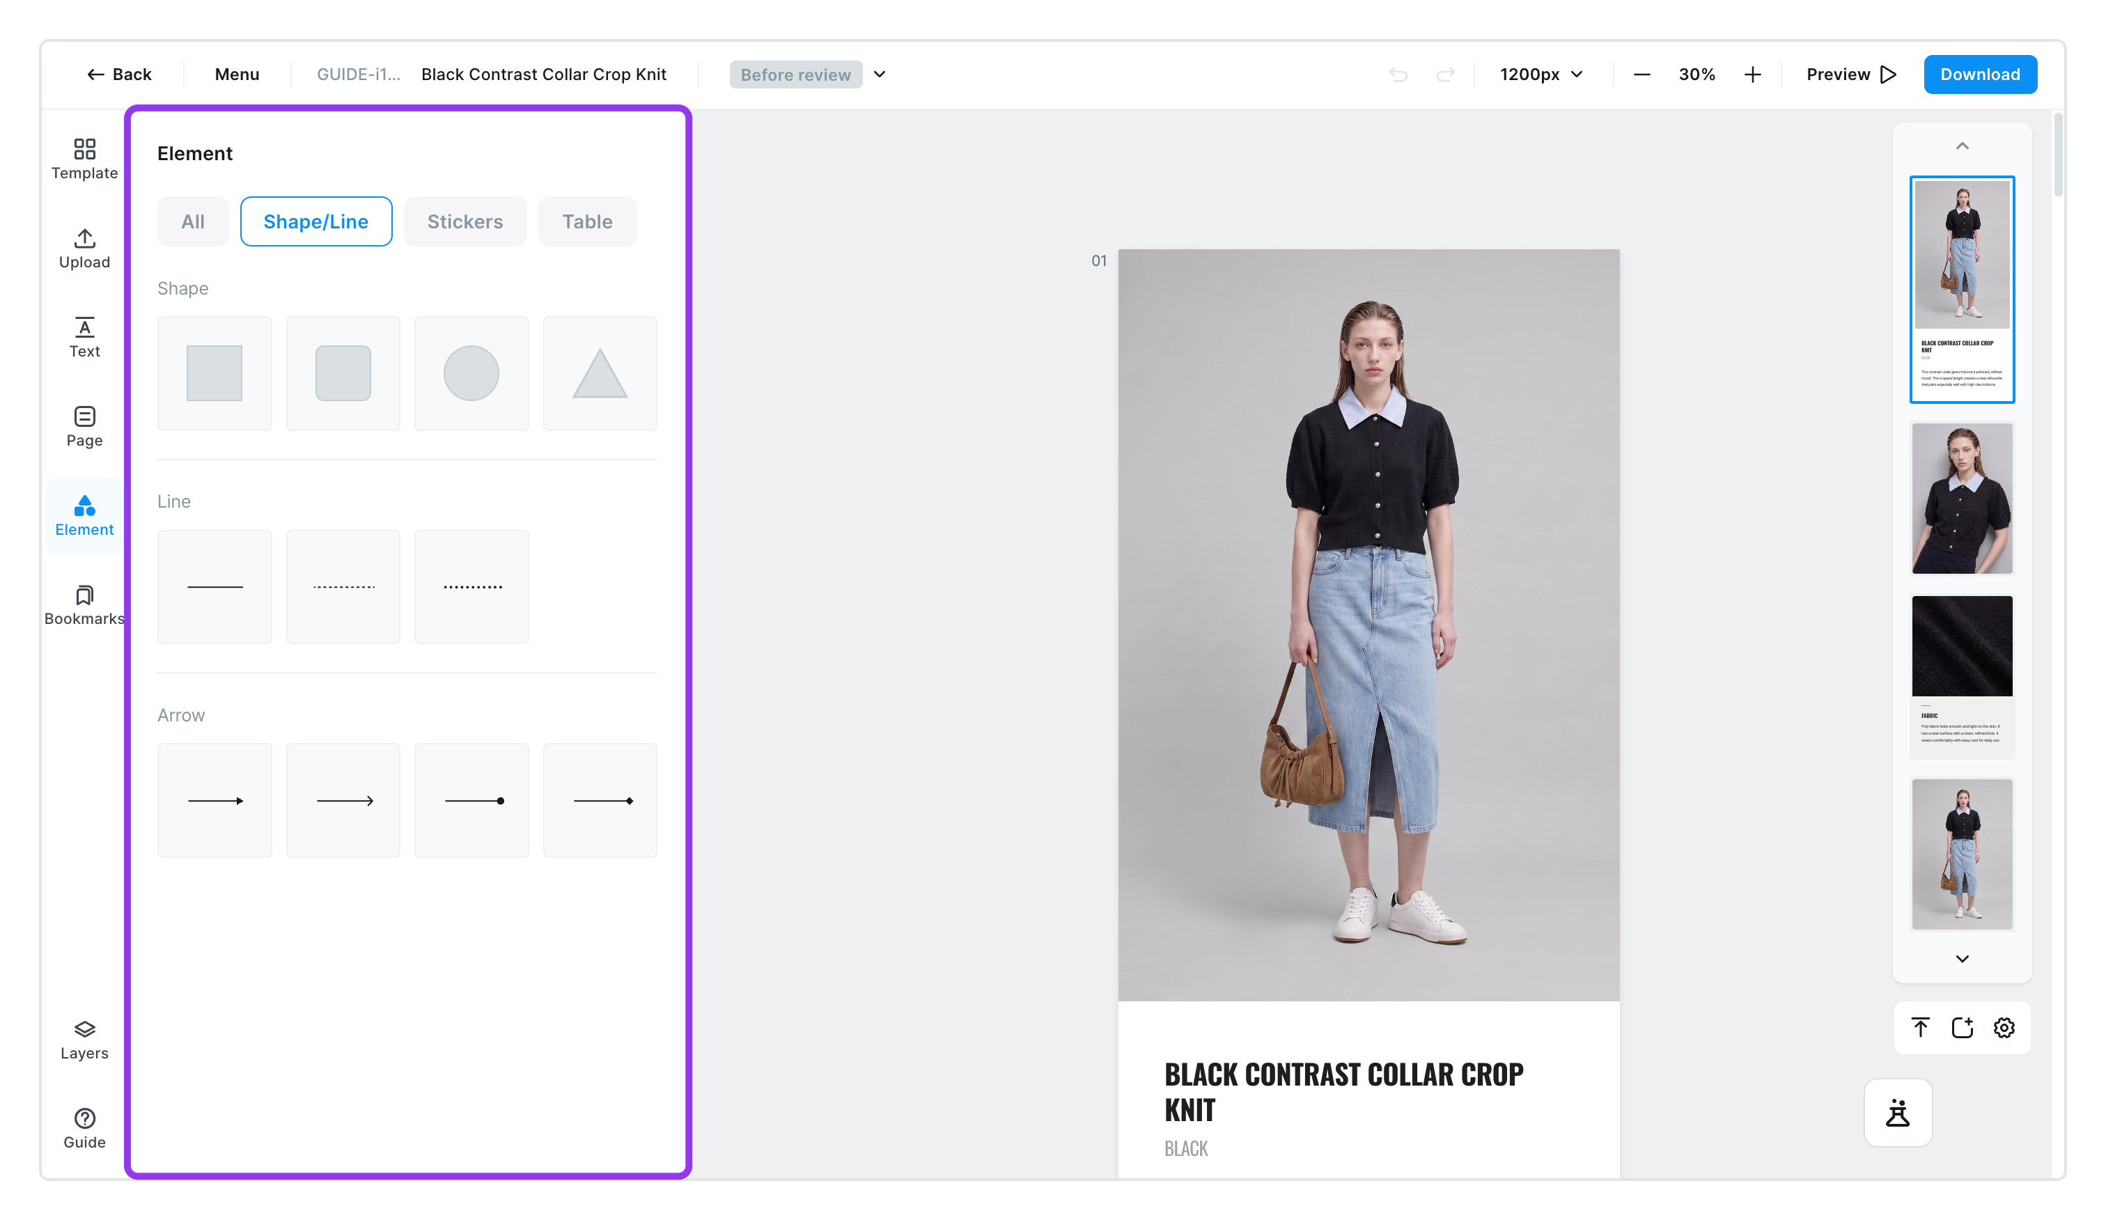
Task: Insert the open-head arrow
Action: (x=343, y=801)
